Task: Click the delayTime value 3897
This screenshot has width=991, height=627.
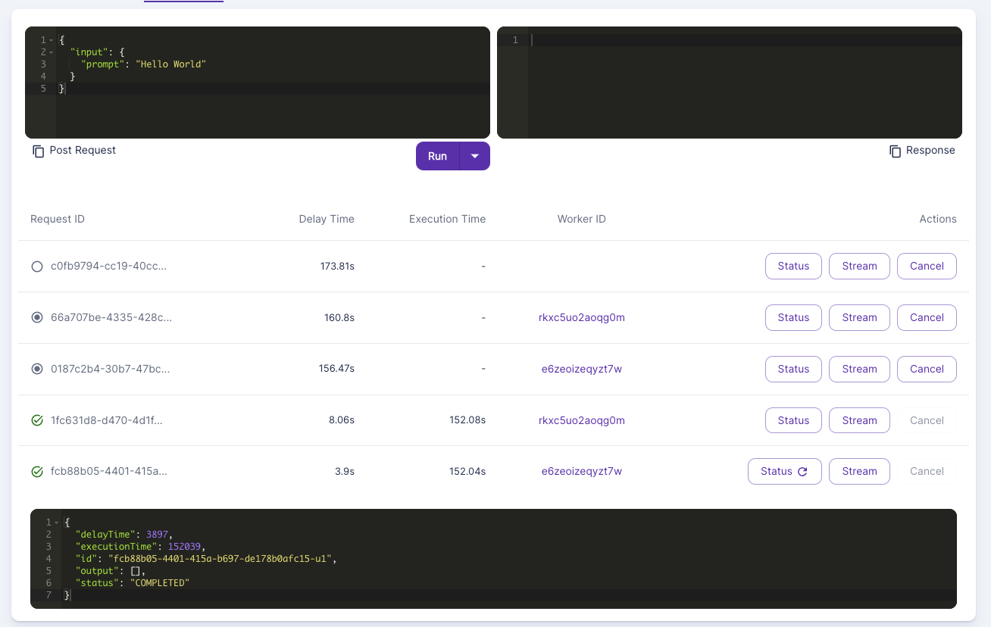Action: pyautogui.click(x=158, y=535)
